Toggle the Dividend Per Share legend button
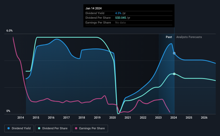Screen dimensions: 220x136 53,129
